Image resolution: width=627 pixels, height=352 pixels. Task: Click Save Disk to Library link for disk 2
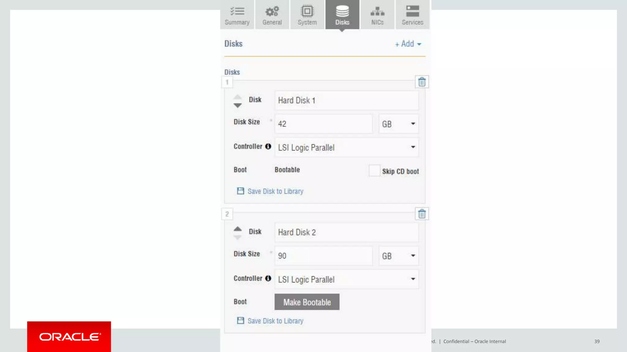tap(275, 321)
